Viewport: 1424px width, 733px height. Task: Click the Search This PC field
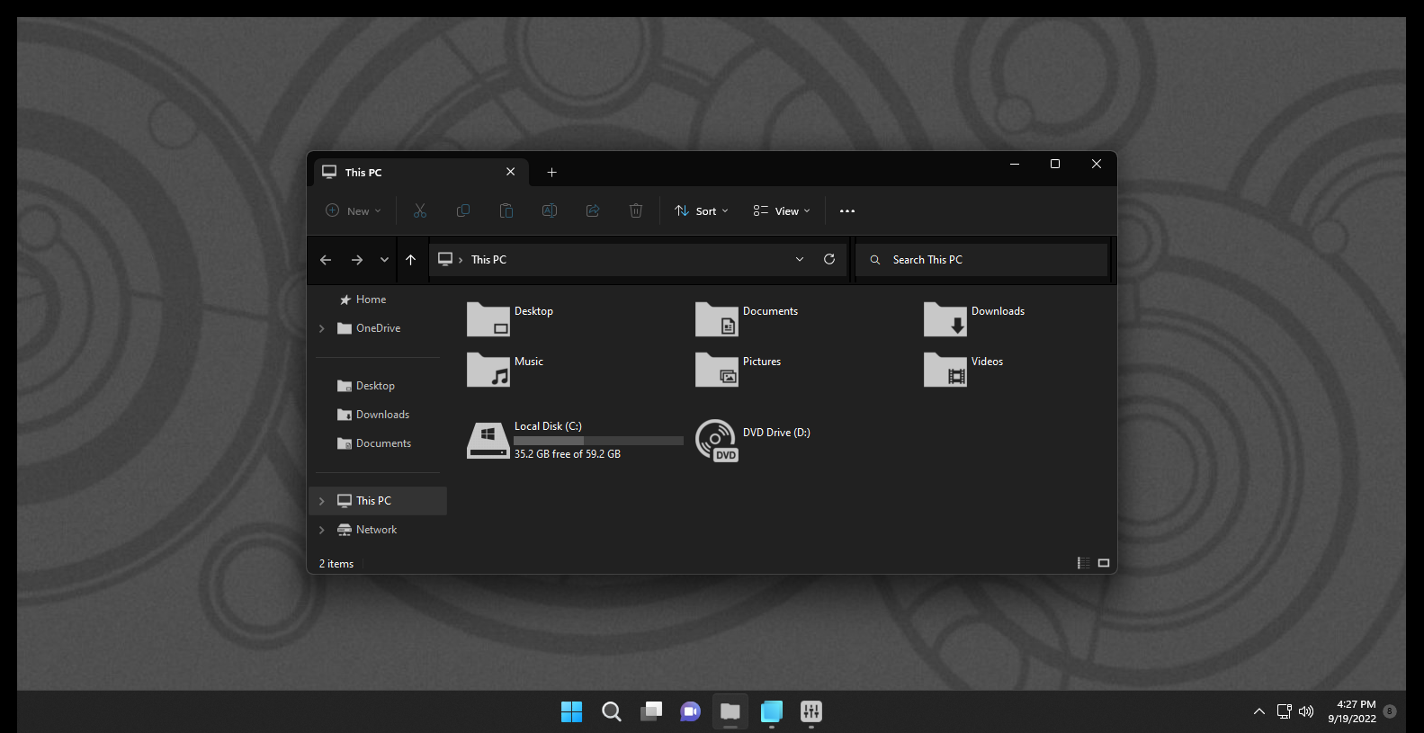982,259
